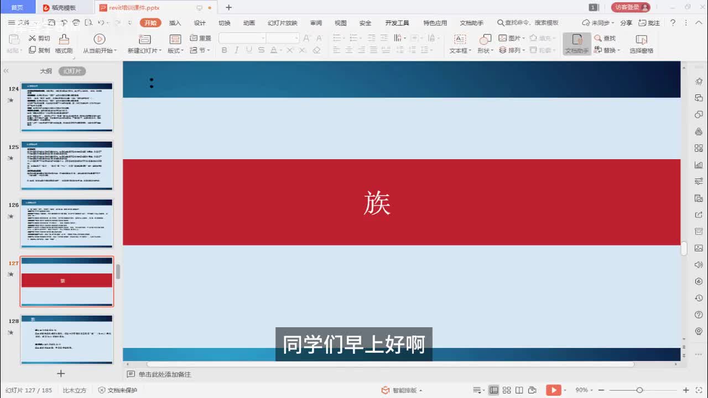Click the 重置 reset button
708x398 pixels.
pos(200,38)
